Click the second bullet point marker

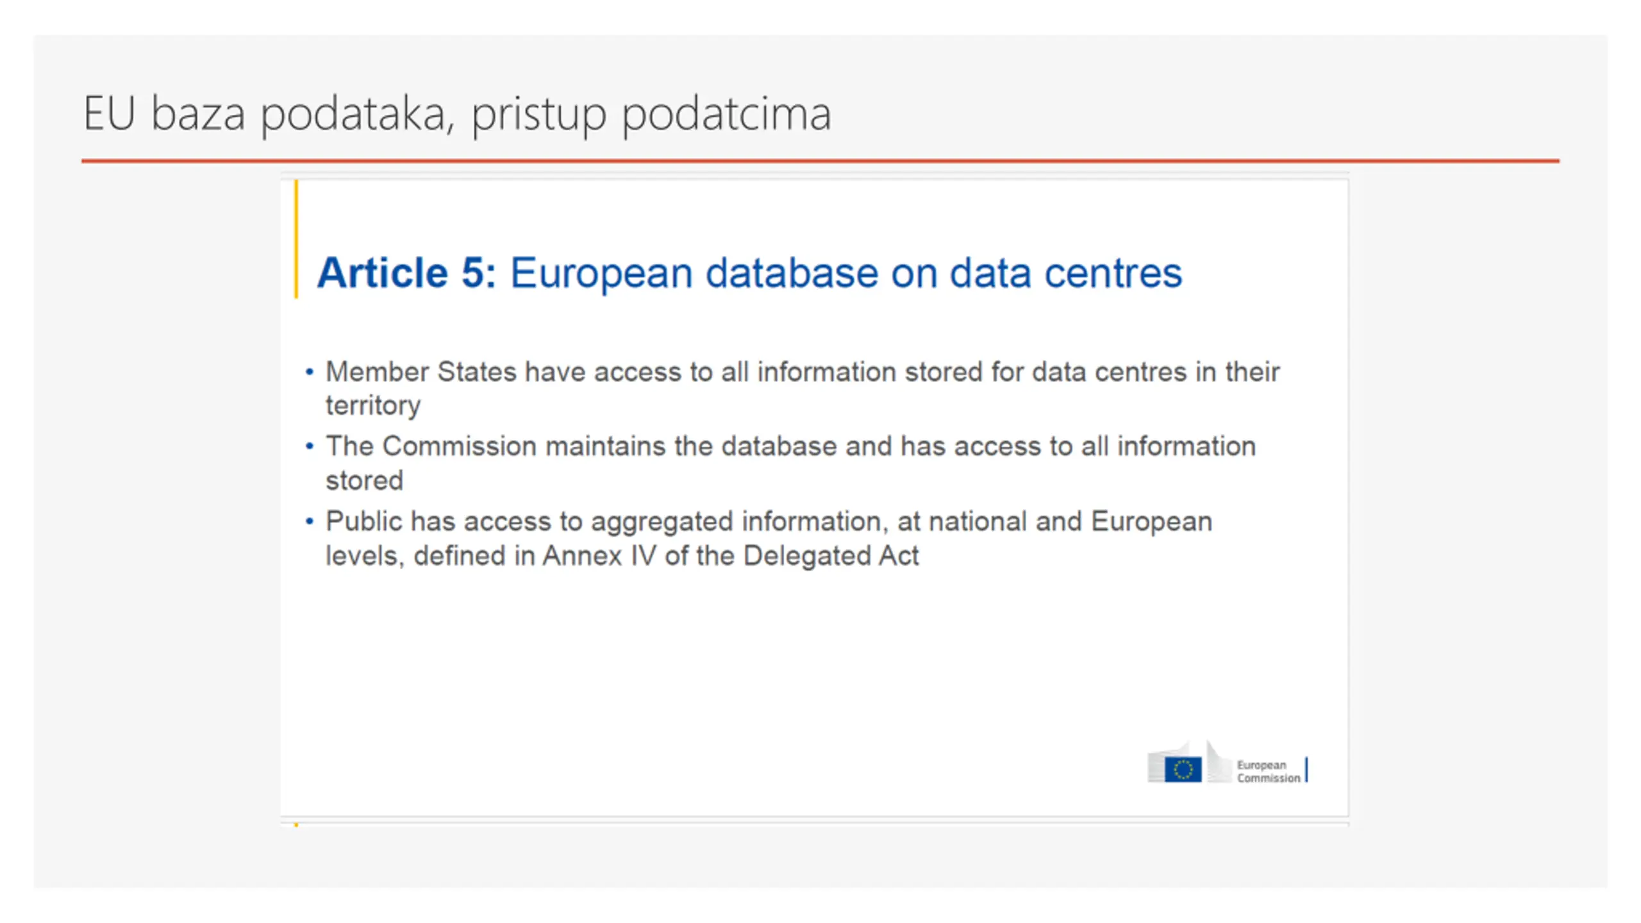point(310,446)
